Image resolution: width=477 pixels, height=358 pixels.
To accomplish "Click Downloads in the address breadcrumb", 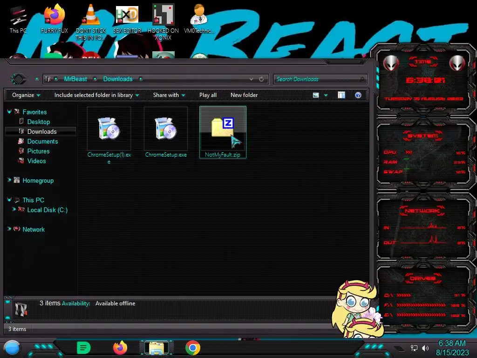I will [x=118, y=79].
